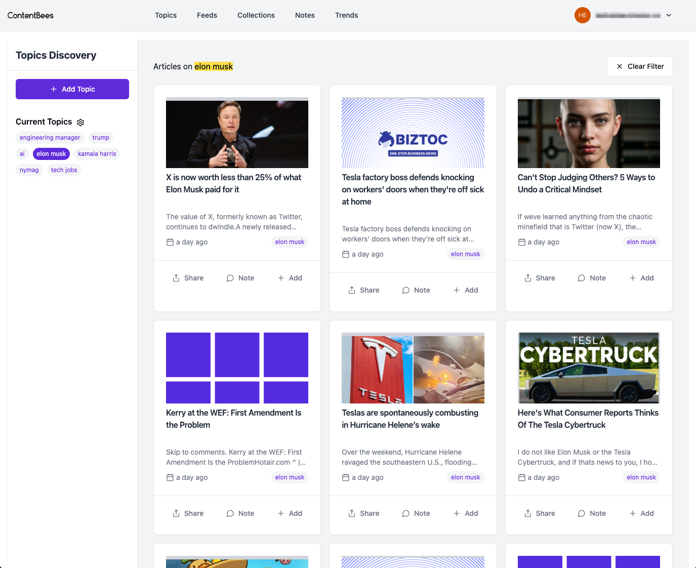Share the article about X's declining value
The width and height of the screenshot is (696, 568).
pos(188,278)
